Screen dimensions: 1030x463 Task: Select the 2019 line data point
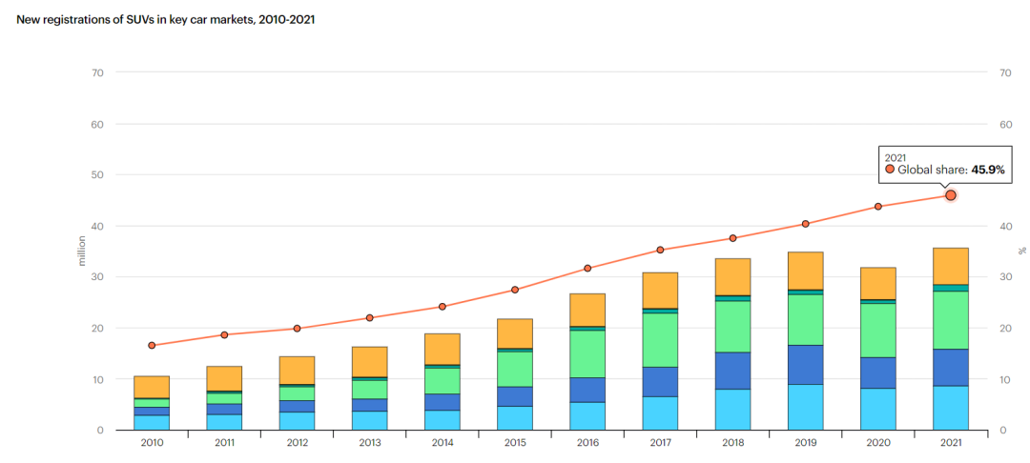click(x=805, y=224)
